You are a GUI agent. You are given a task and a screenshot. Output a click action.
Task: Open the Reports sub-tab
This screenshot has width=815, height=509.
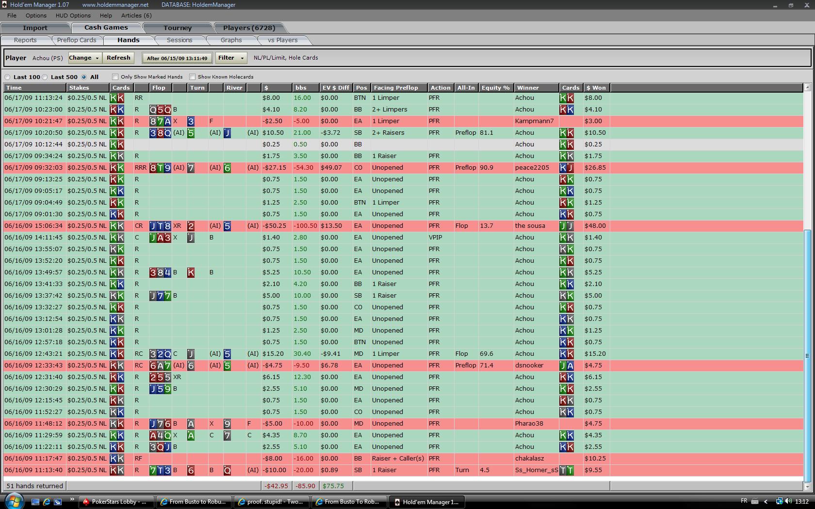tap(25, 40)
